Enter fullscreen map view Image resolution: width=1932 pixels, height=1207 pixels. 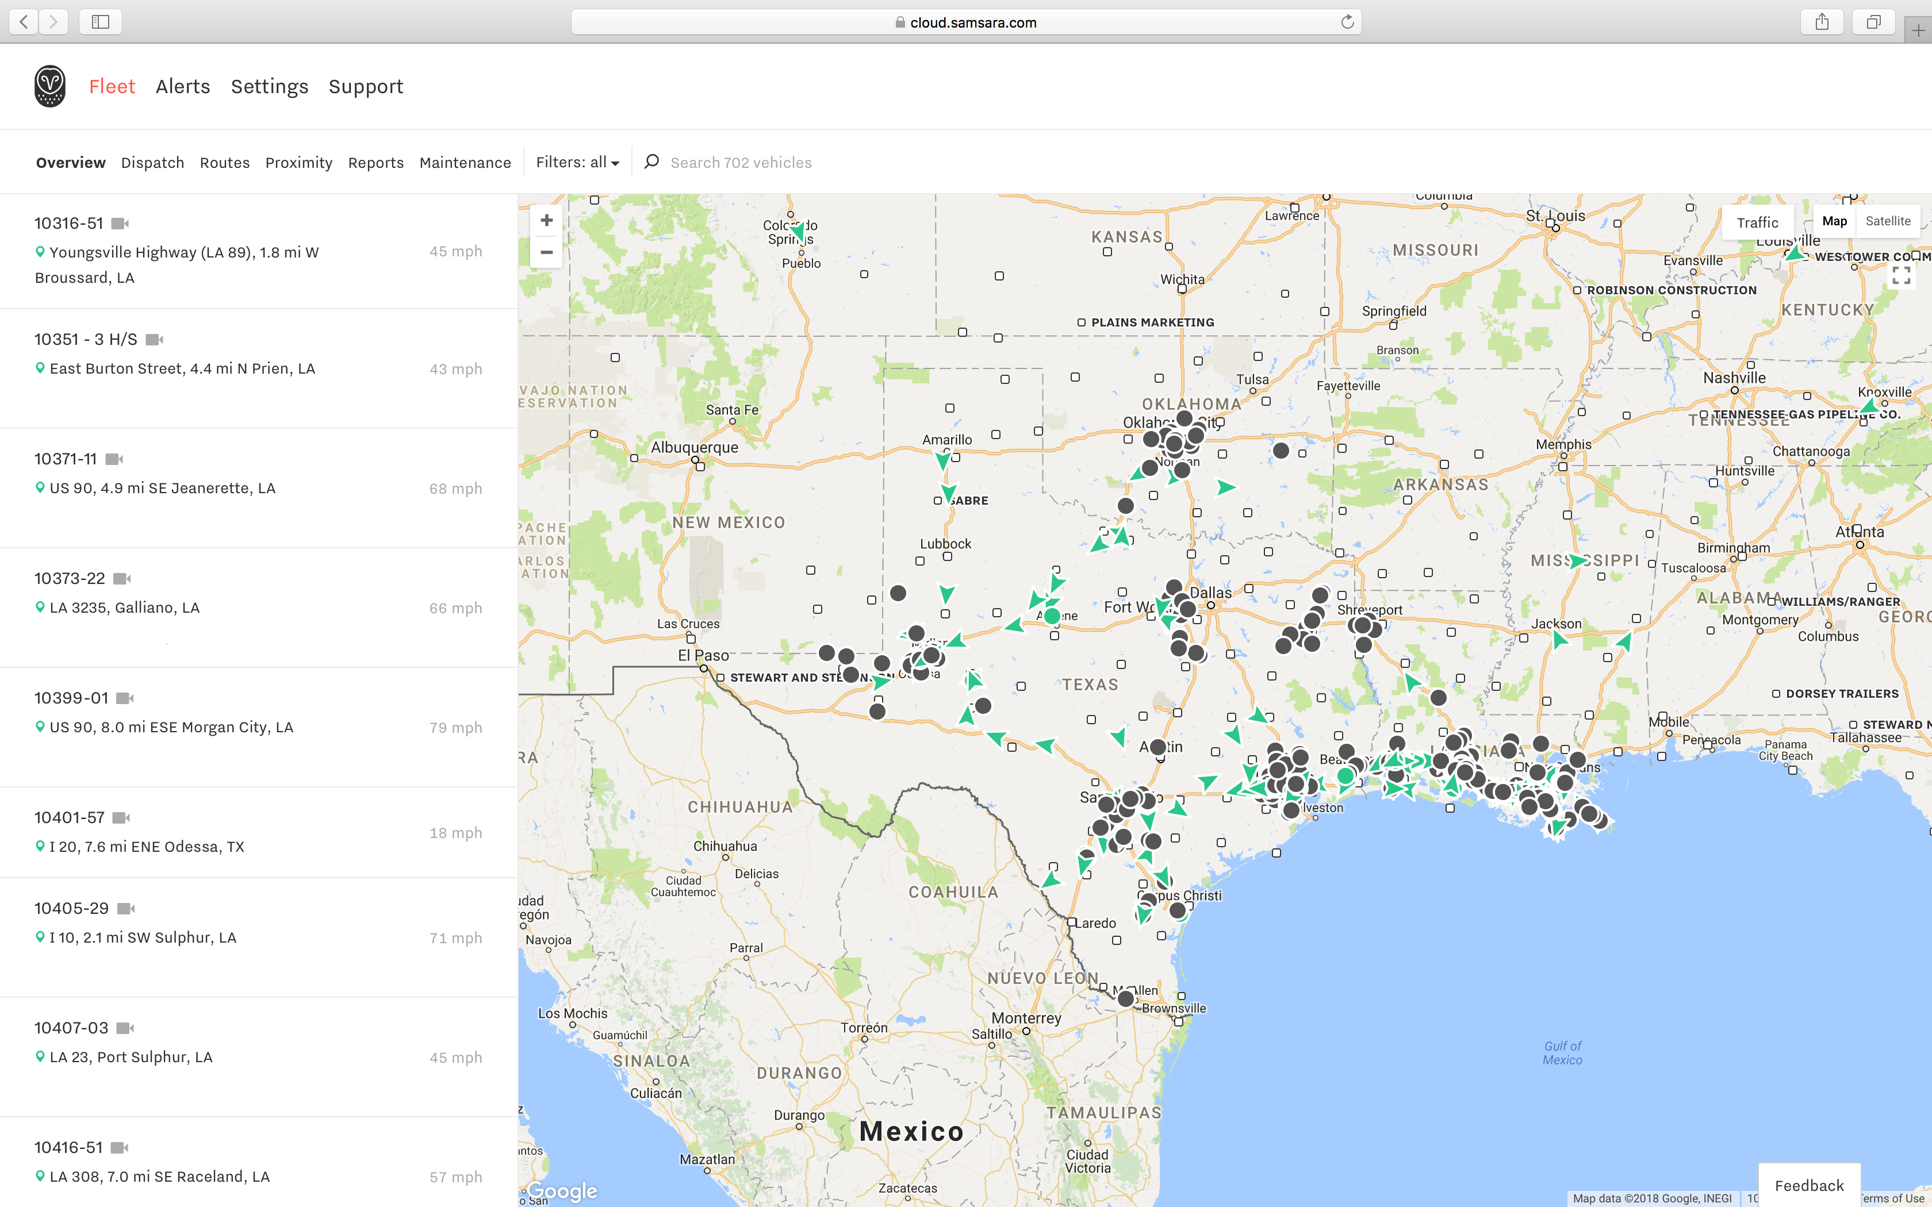[1901, 276]
